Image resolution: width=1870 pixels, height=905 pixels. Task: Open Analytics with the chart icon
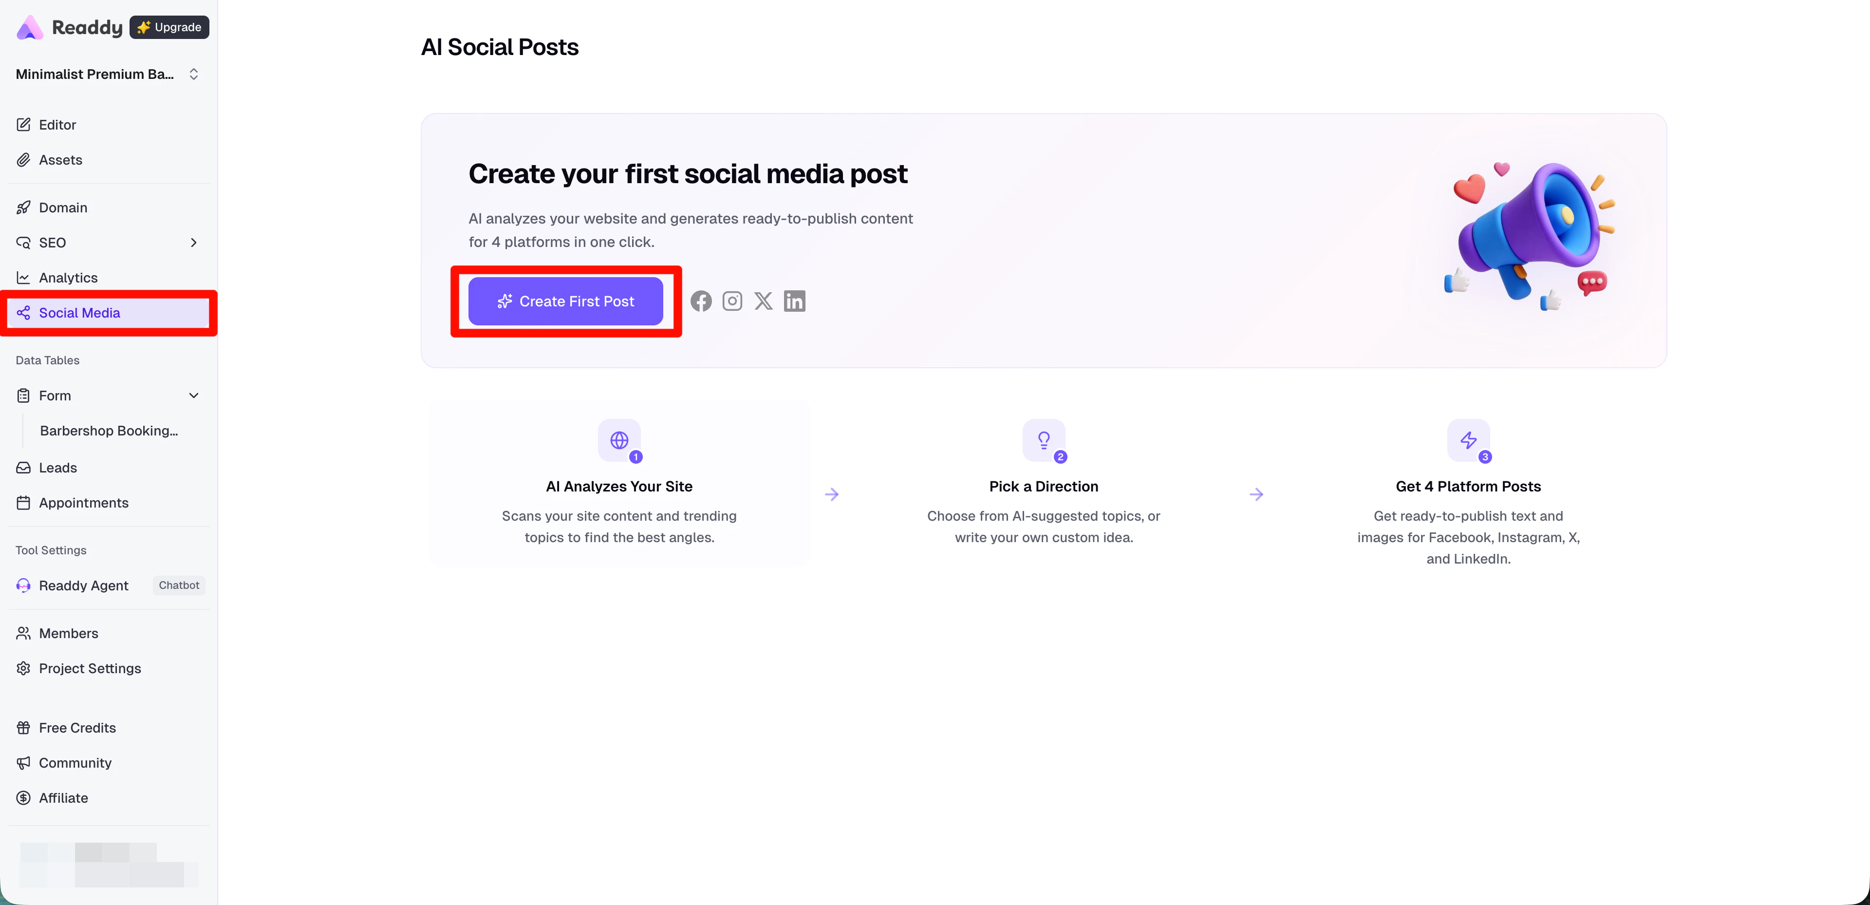(24, 278)
